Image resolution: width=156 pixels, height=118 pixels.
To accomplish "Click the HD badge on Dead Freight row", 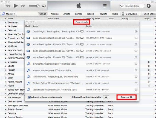I will pyautogui.click(x=78, y=32).
